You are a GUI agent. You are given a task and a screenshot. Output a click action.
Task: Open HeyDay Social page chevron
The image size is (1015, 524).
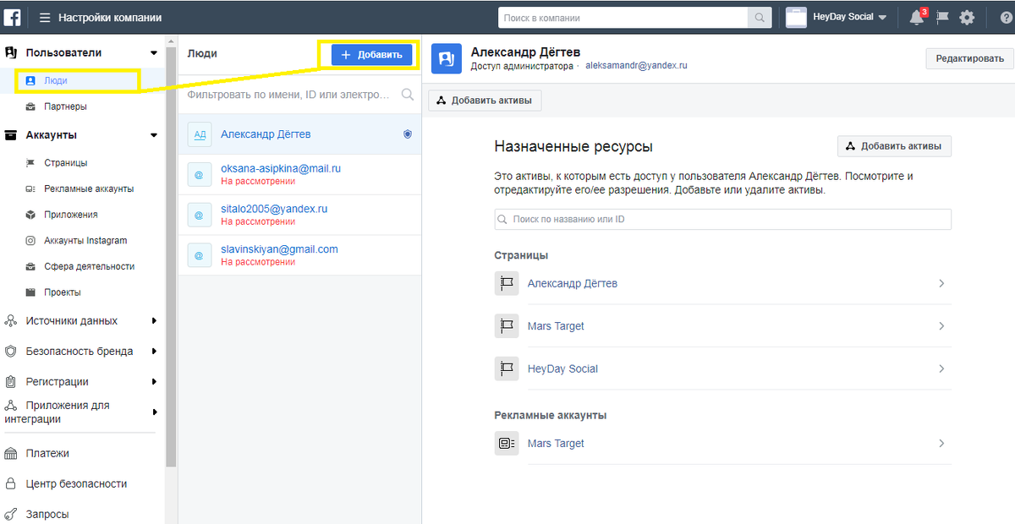coord(941,368)
